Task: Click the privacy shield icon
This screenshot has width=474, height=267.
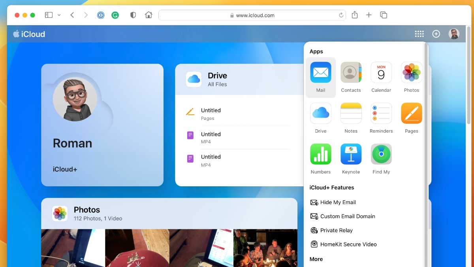Action: coord(133,15)
